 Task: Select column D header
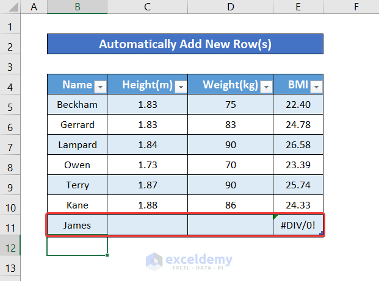(x=231, y=7)
